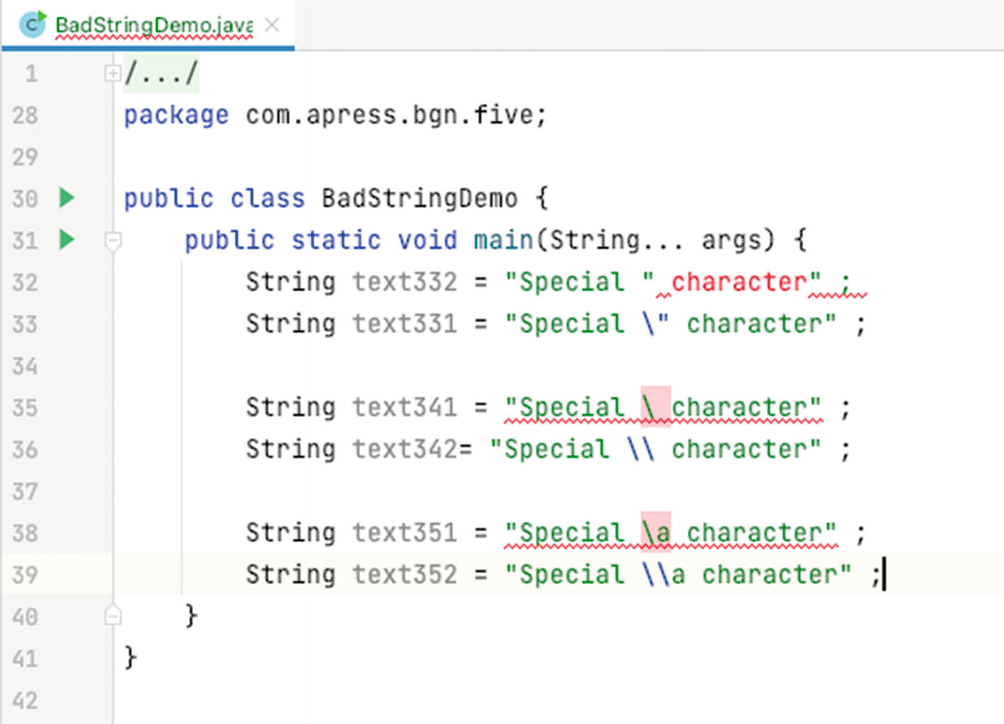1004x724 pixels.
Task: Click the void keyword on line 31
Action: coord(427,241)
